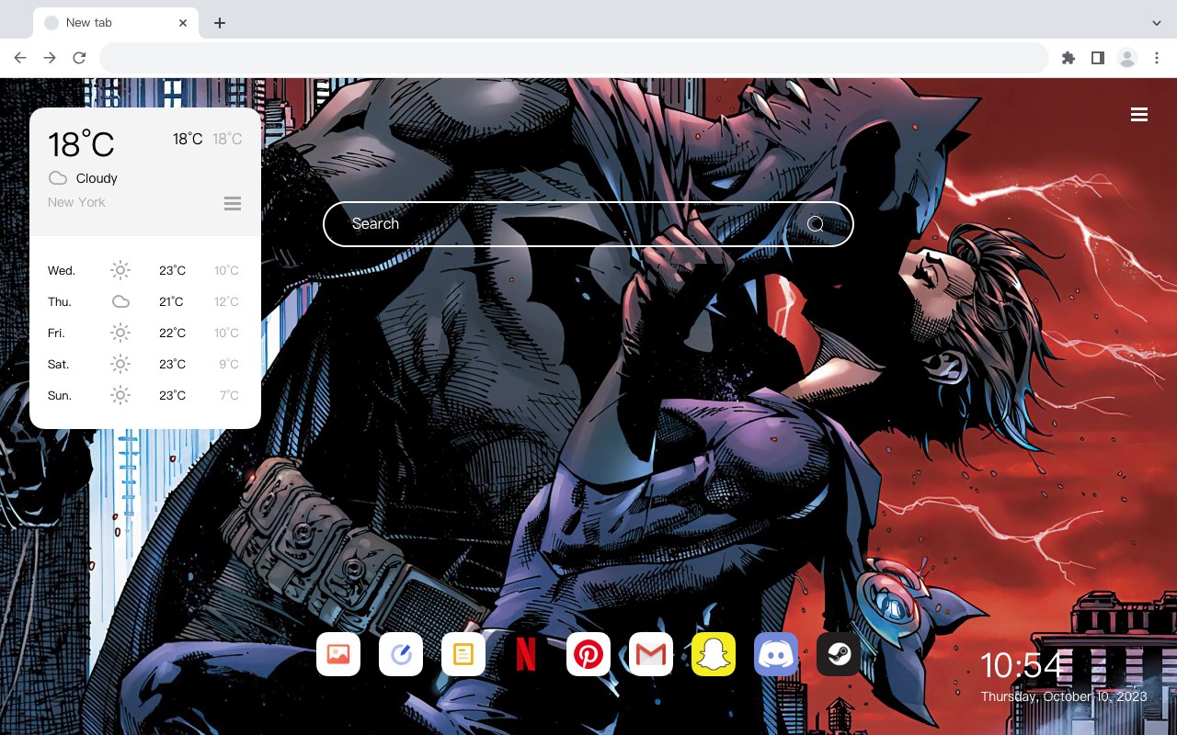The width and height of the screenshot is (1177, 735).
Task: Open the Chrome profile avatar
Action: (x=1127, y=58)
